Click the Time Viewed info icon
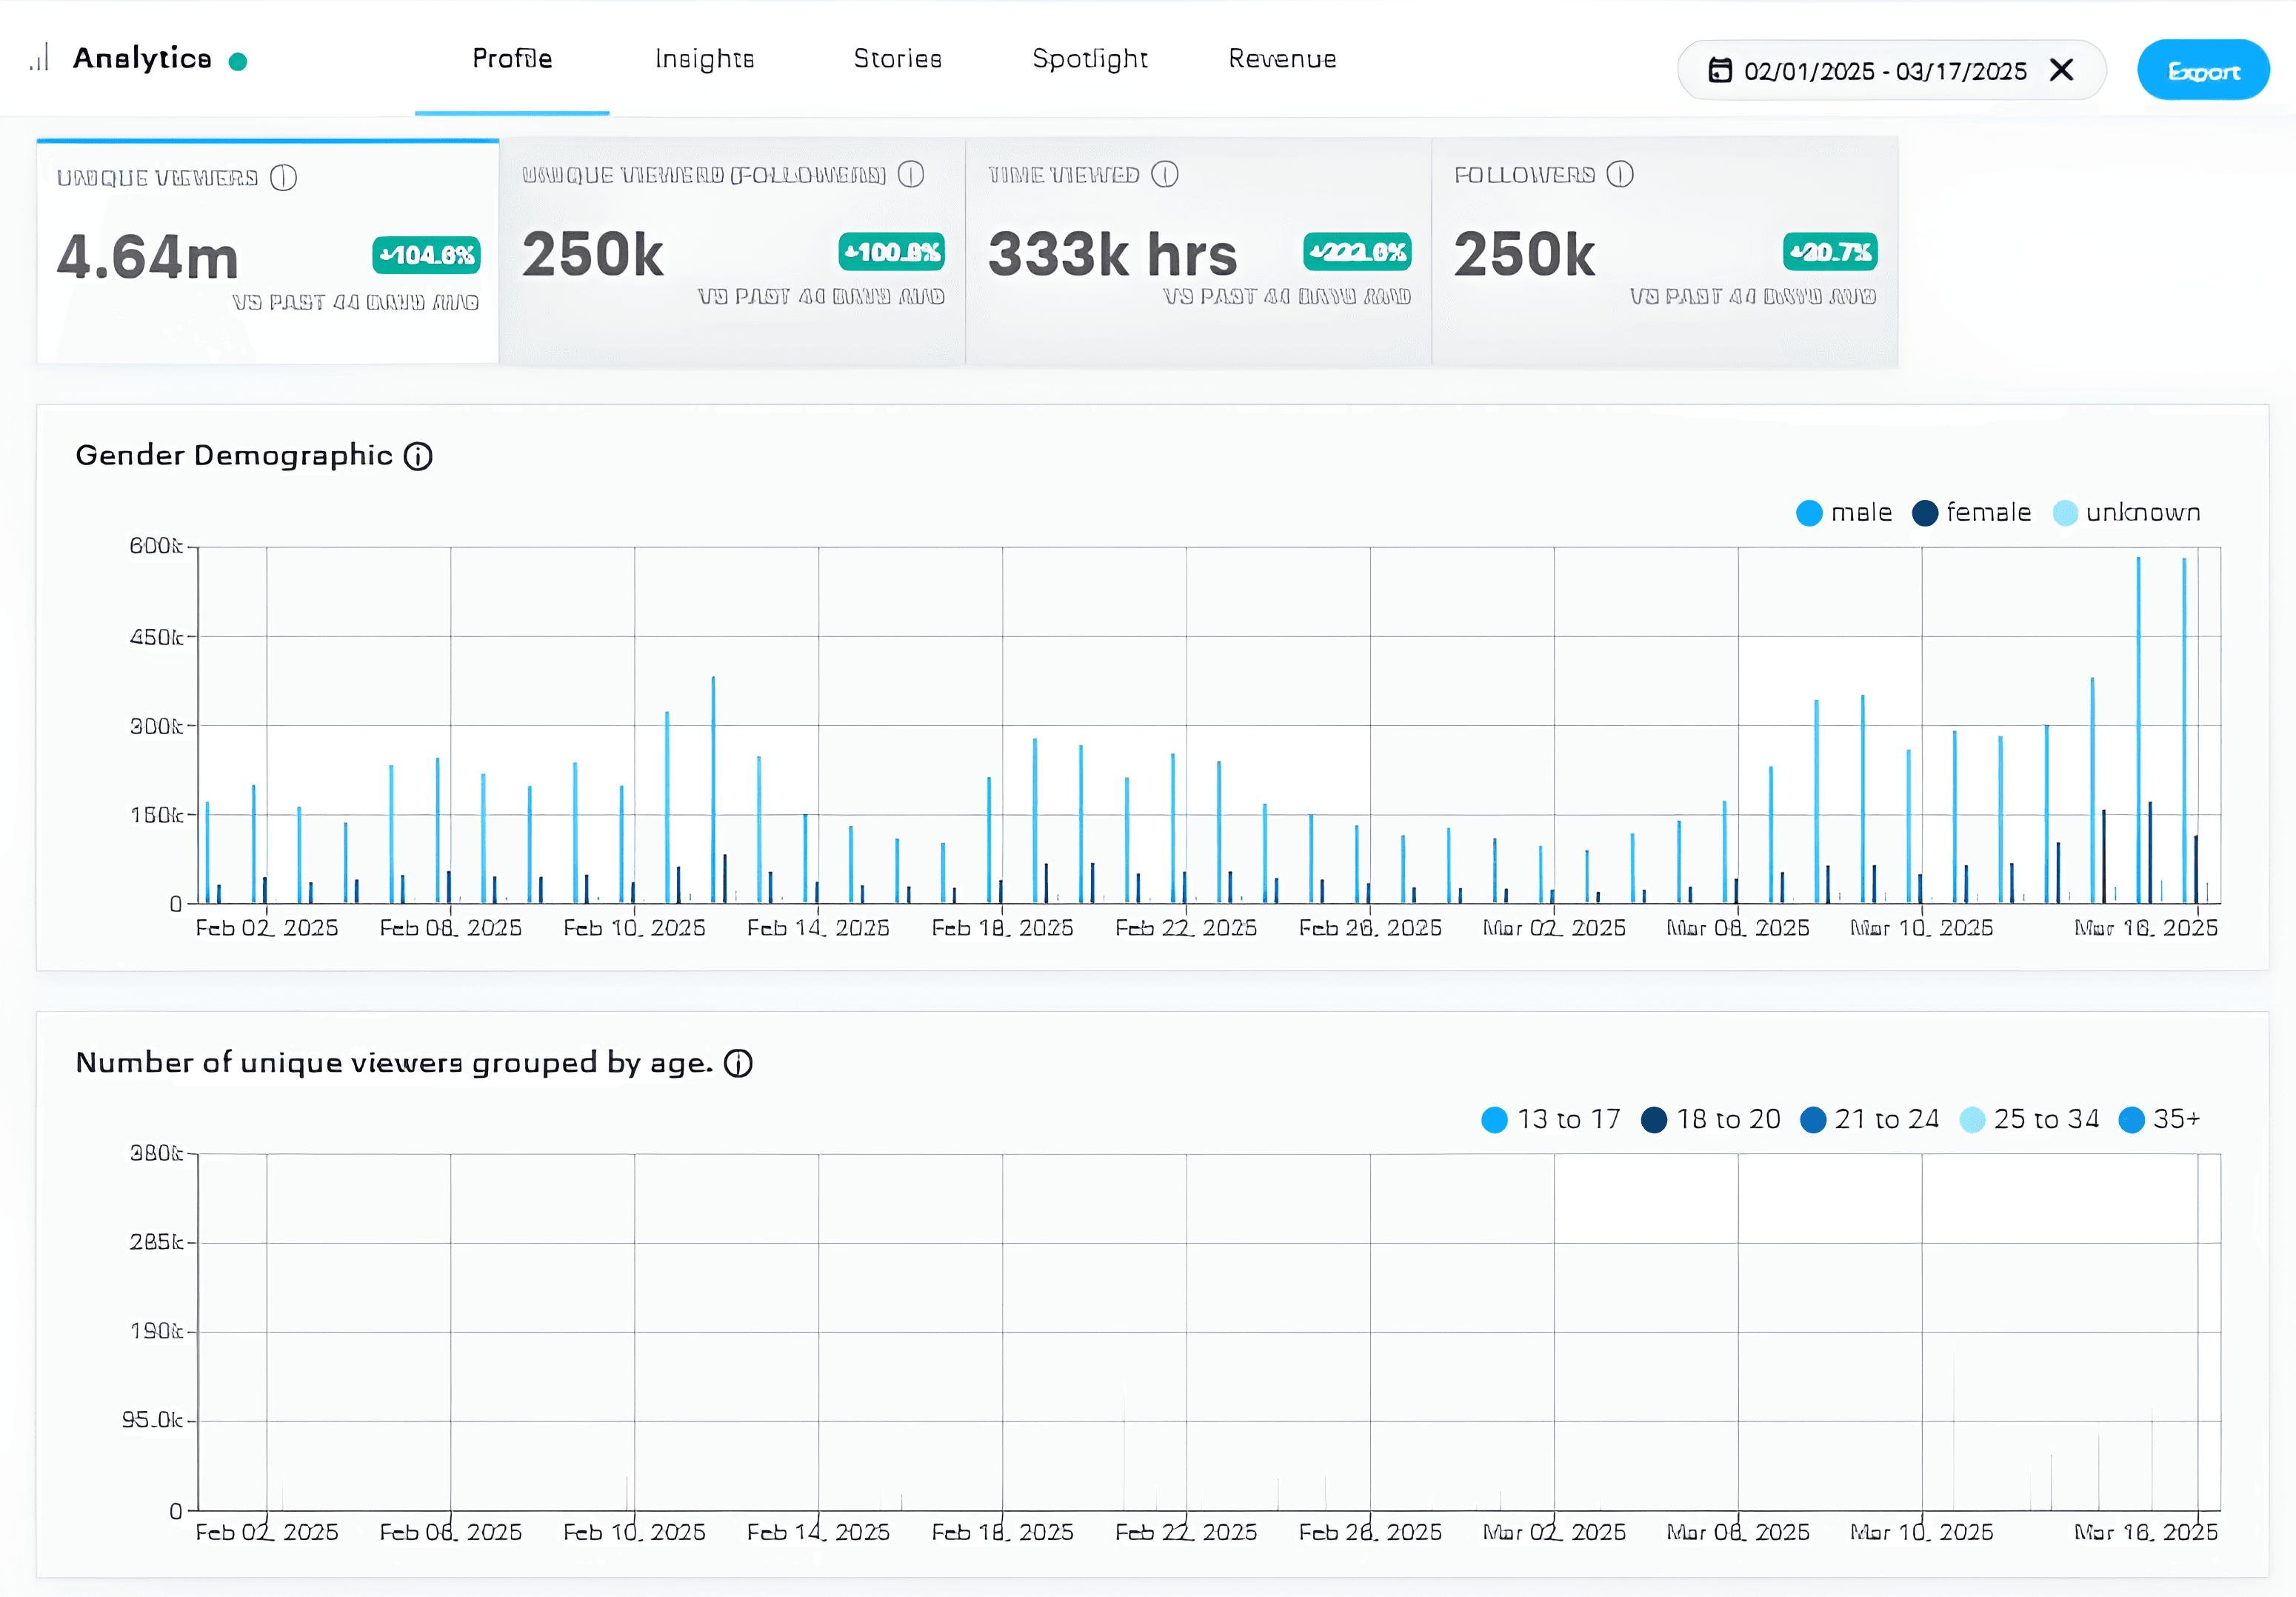2296x1597 pixels. coord(1165,175)
